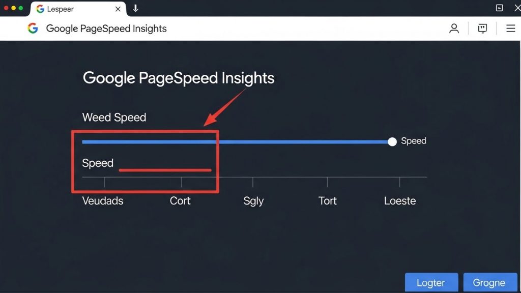
Task: Click the white slider handle knob
Action: coord(392,141)
